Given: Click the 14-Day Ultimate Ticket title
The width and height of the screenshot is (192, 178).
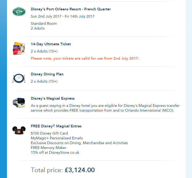Looking at the screenshot, I should click(x=51, y=44).
